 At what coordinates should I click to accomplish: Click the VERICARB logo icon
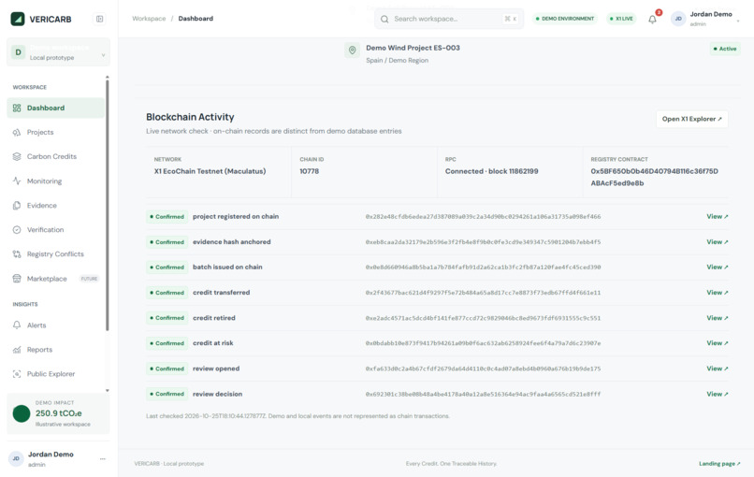(x=18, y=19)
